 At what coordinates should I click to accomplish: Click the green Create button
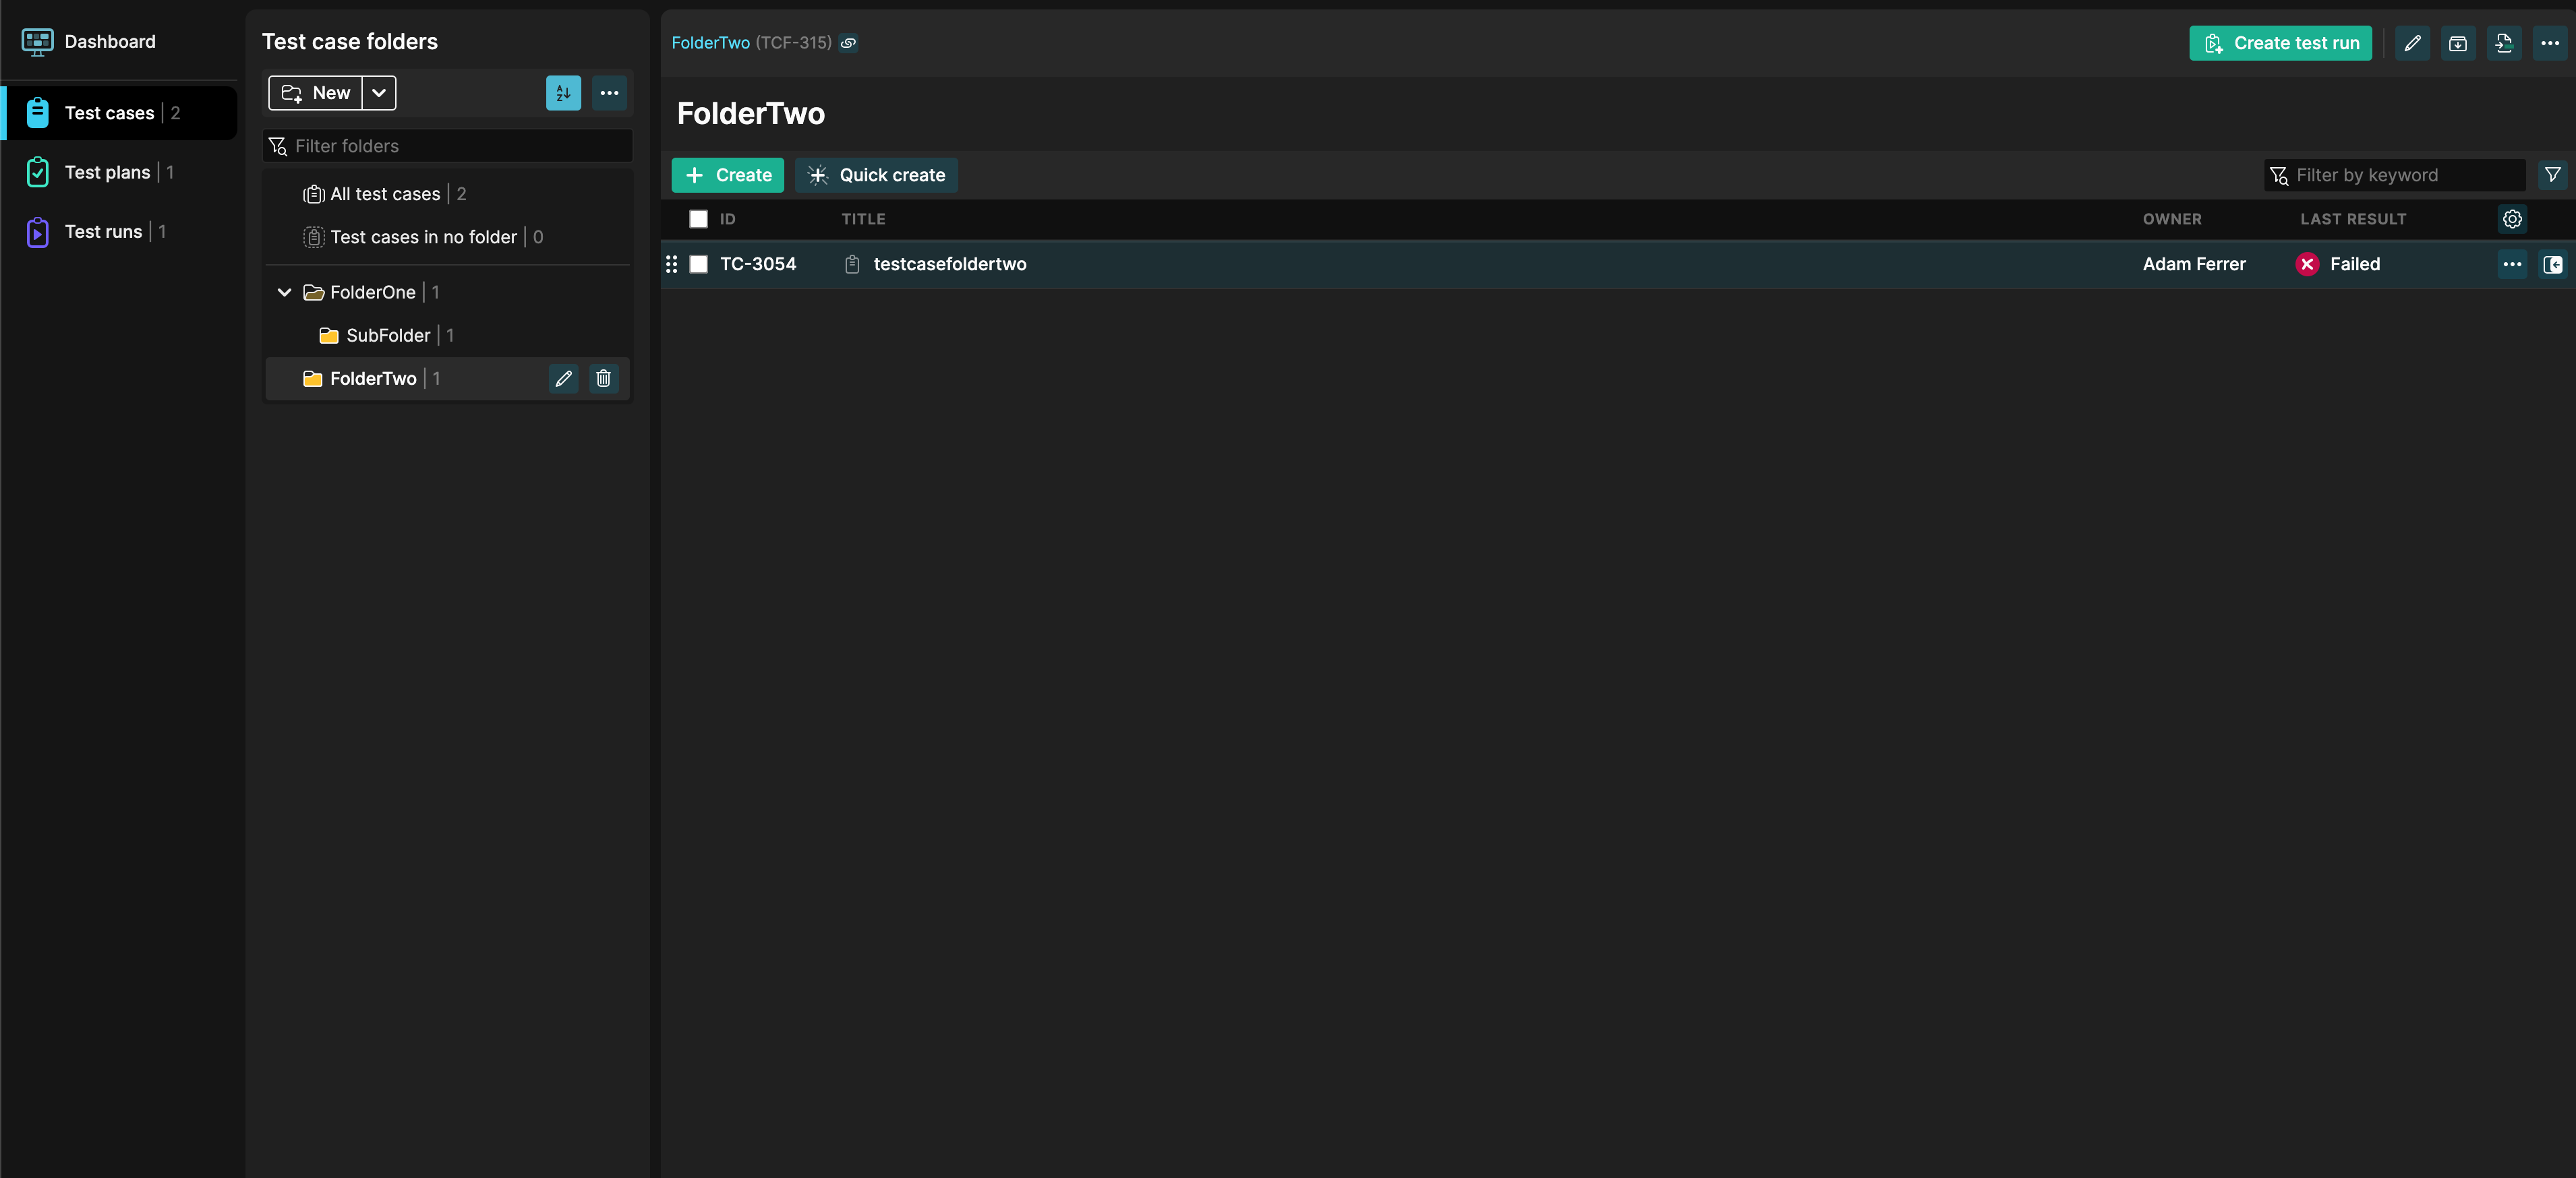point(727,175)
